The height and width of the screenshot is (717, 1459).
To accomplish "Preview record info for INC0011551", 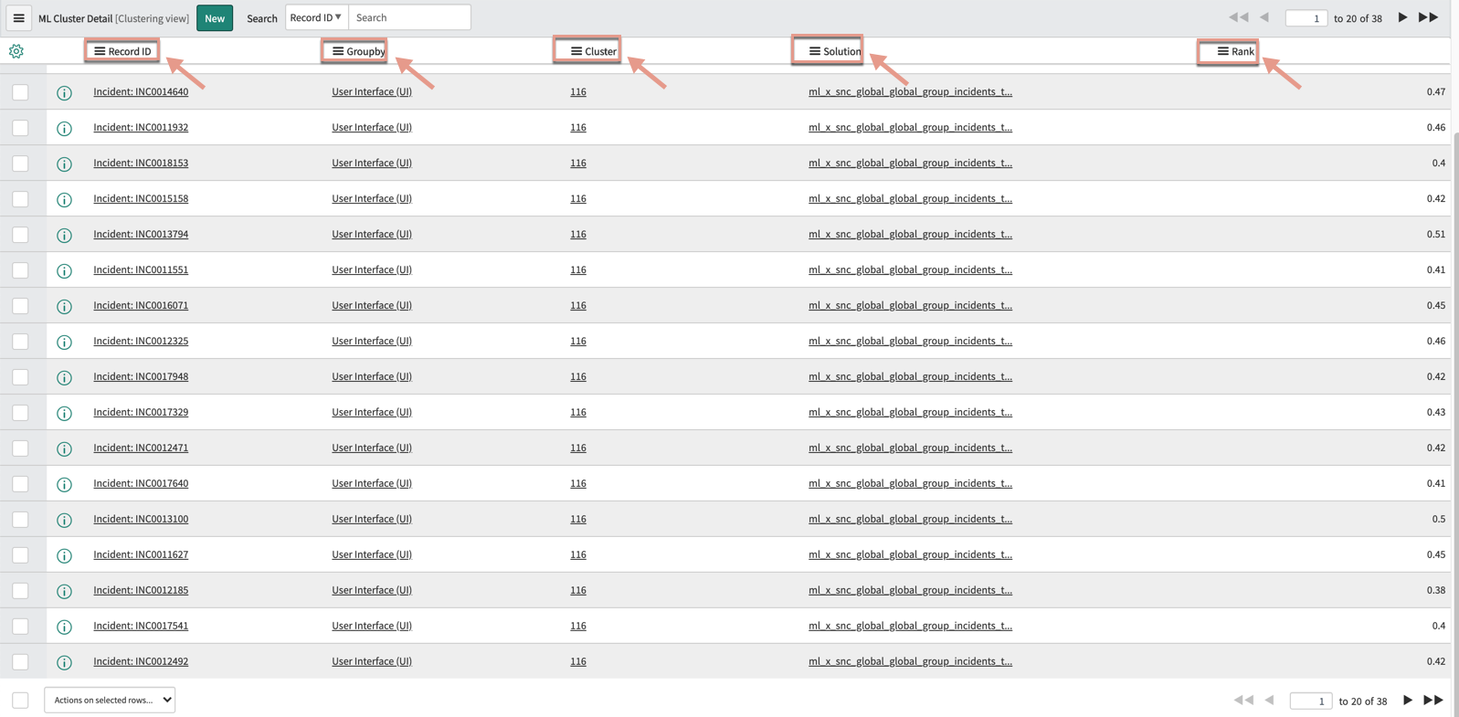I will pos(64,270).
